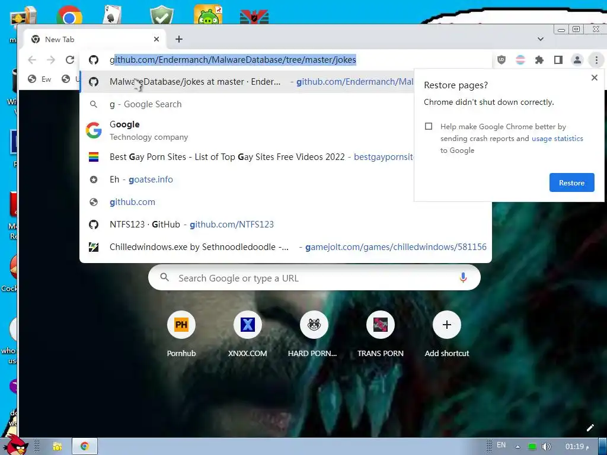This screenshot has width=607, height=455.
Task: Start voice search with the microphone icon
Action: [463, 278]
